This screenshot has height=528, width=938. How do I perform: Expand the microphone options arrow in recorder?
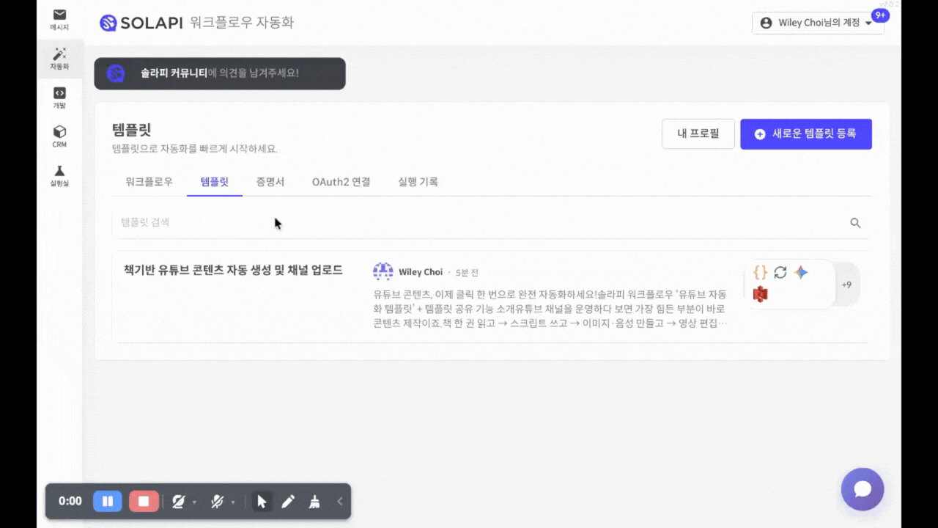pos(233,502)
